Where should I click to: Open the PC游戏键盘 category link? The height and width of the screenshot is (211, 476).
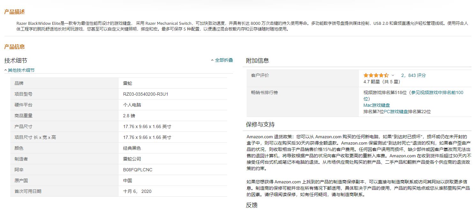click(396, 112)
